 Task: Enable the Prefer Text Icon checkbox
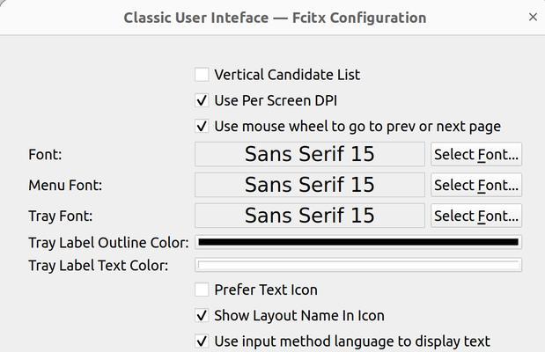click(x=202, y=290)
